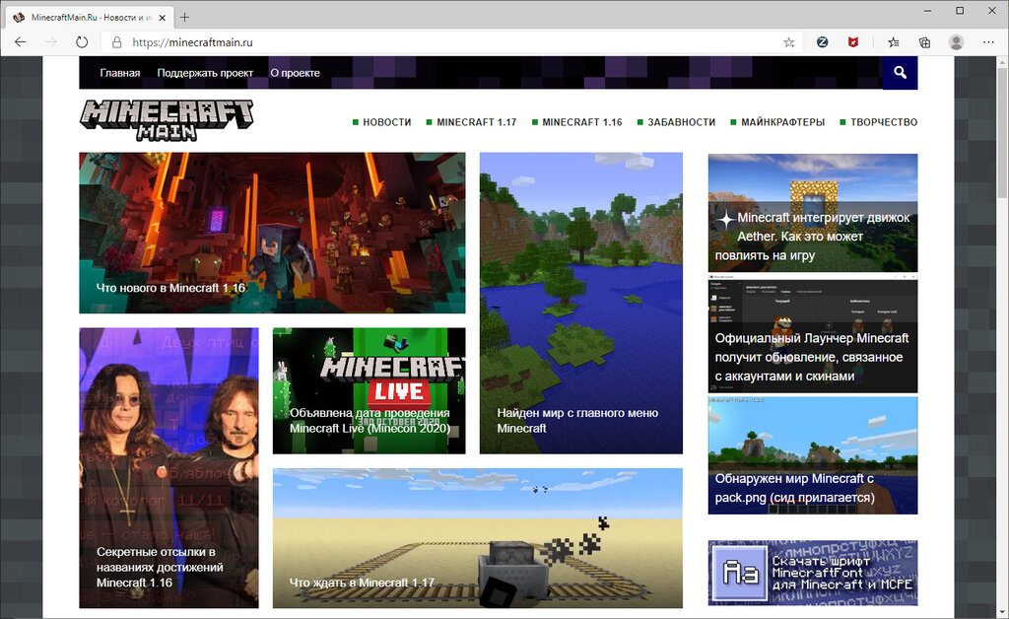Open article about Официальный Лаунчер update
The image size is (1009, 619).
click(813, 335)
